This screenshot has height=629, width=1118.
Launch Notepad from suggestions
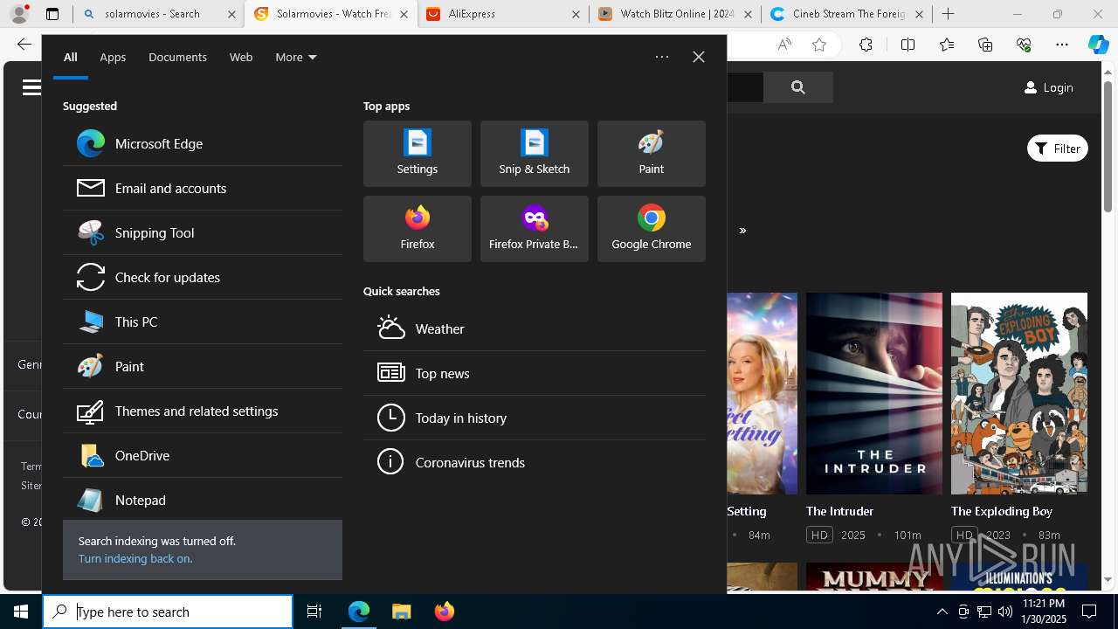click(x=203, y=500)
